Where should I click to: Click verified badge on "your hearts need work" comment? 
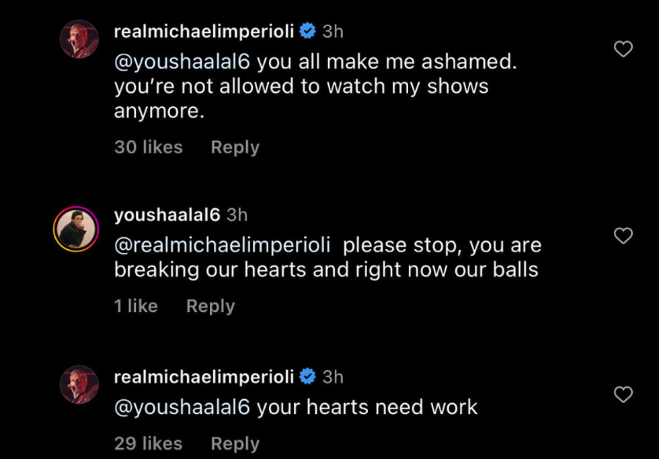pyautogui.click(x=307, y=377)
